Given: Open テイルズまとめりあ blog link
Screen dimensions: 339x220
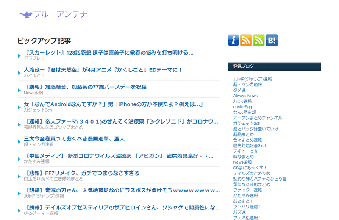Looking at the screenshot, I should pyautogui.click(x=251, y=173).
